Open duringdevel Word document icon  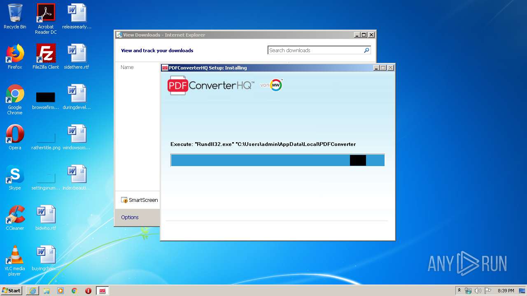coord(77,97)
